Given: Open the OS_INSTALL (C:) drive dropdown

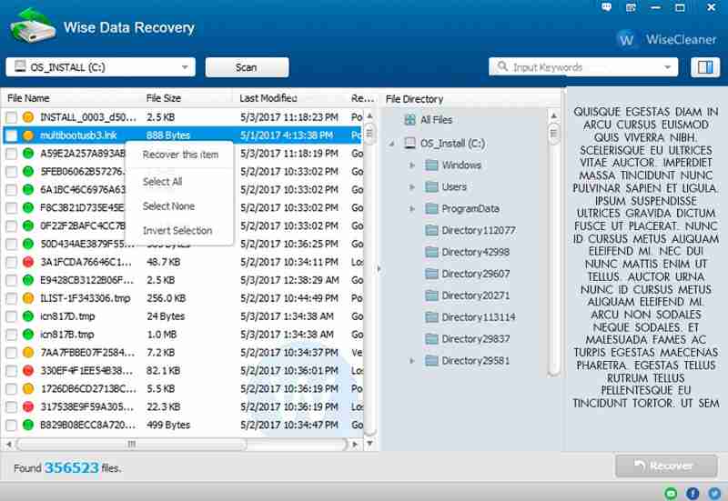Looking at the screenshot, I should (101, 67).
